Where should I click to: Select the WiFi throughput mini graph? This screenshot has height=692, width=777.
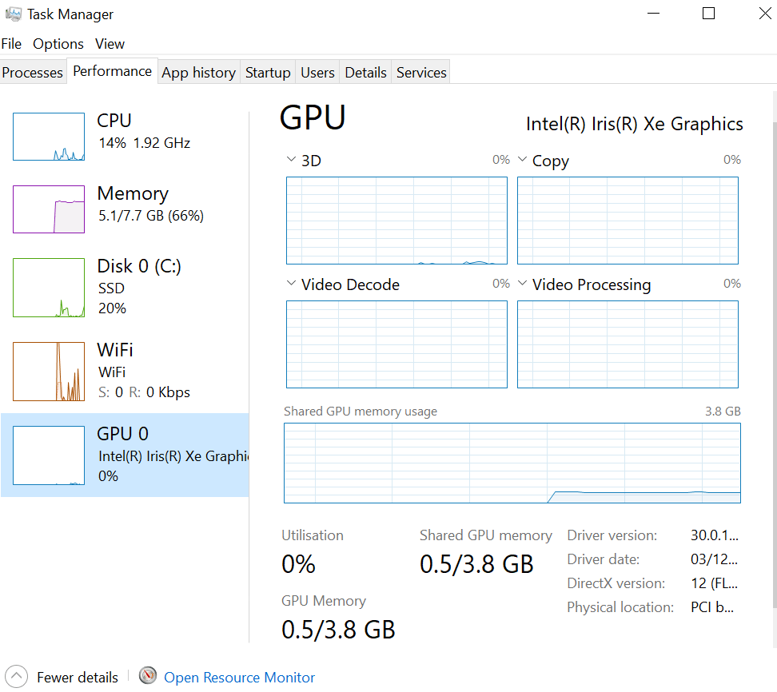click(49, 372)
